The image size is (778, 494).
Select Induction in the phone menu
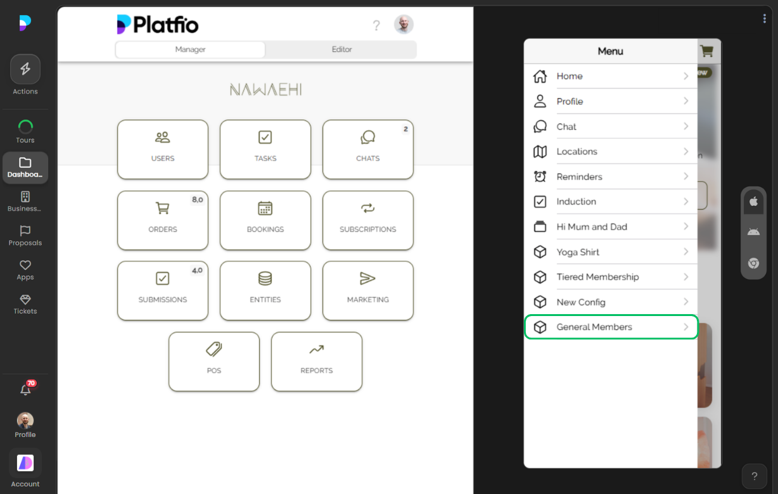click(610, 201)
